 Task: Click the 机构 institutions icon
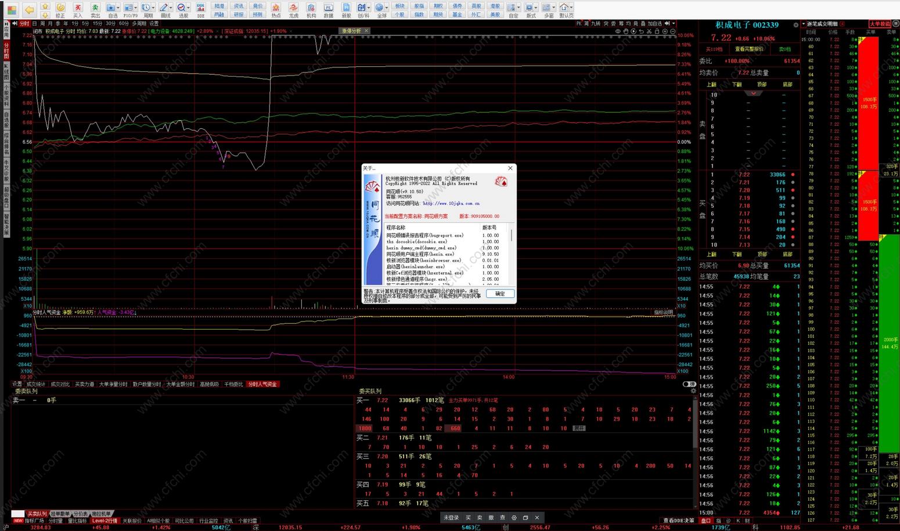click(311, 9)
